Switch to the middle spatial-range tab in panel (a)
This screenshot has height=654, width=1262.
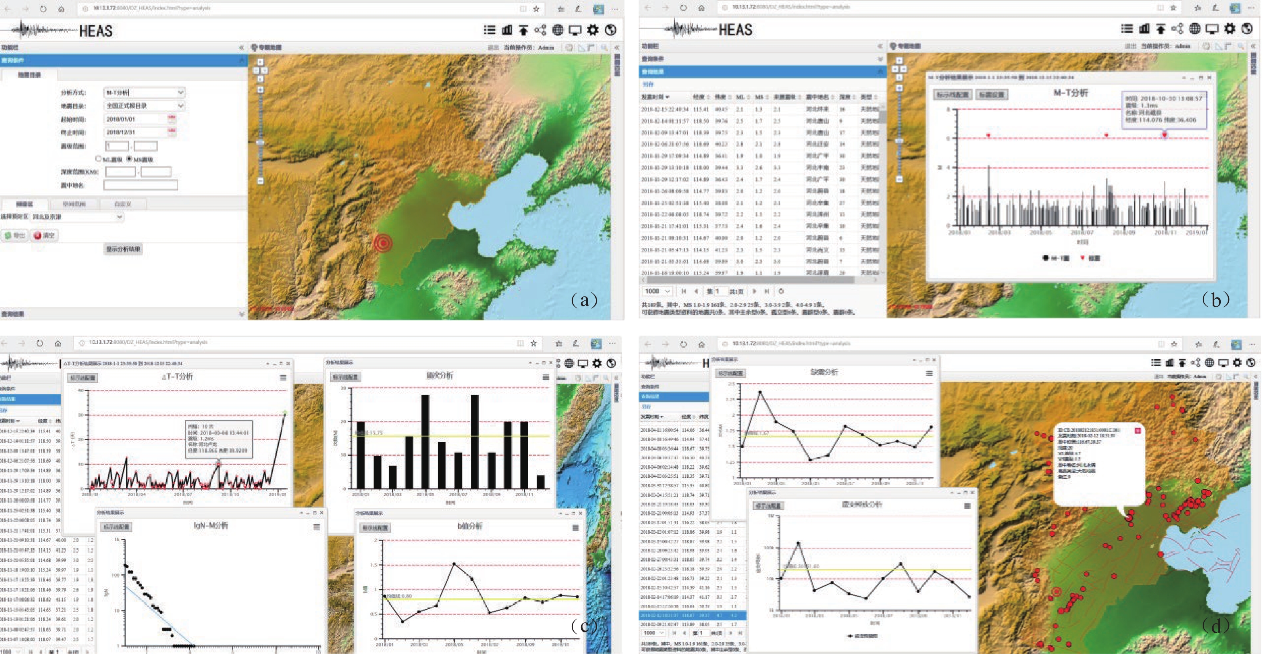click(74, 204)
